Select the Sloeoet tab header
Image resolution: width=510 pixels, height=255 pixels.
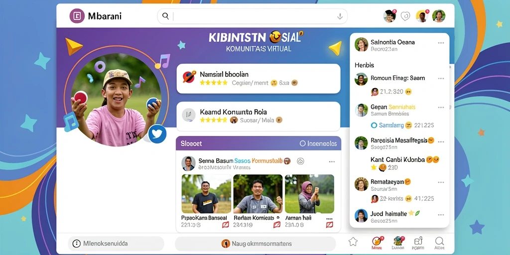pyautogui.click(x=191, y=143)
